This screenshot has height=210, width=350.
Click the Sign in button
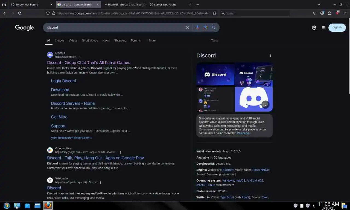click(337, 28)
